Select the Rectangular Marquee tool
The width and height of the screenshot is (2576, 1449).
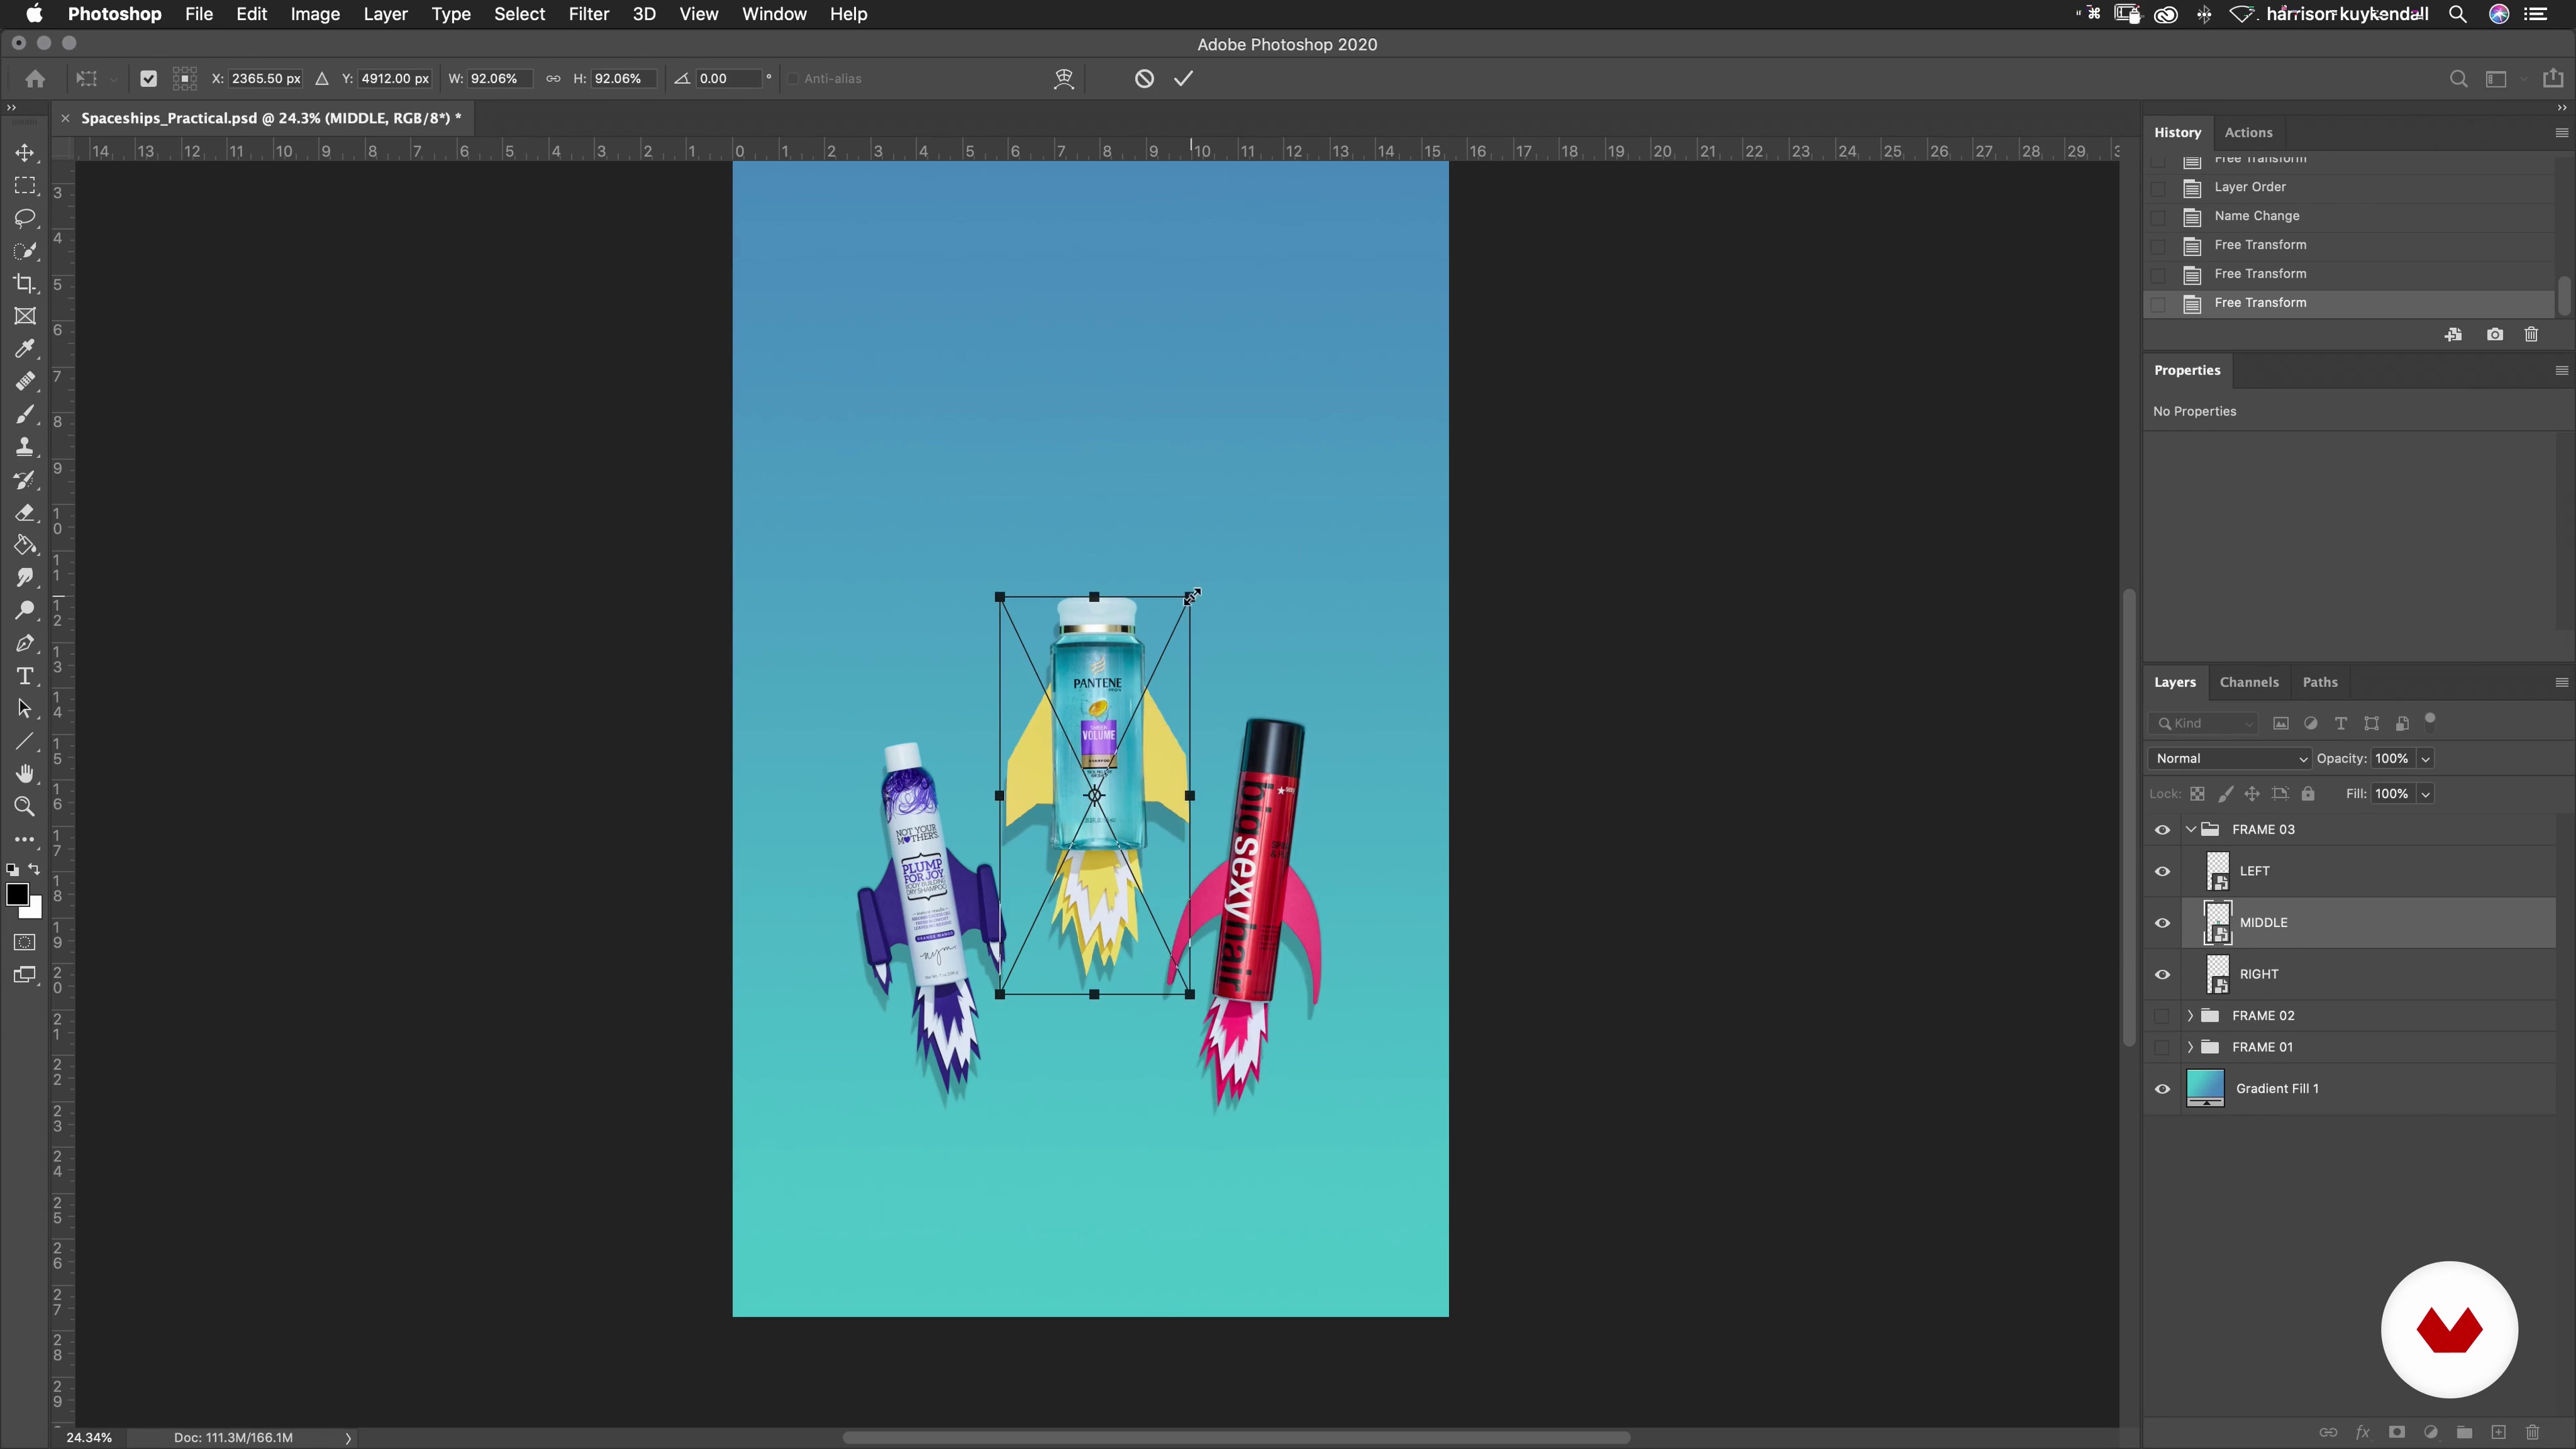(25, 186)
